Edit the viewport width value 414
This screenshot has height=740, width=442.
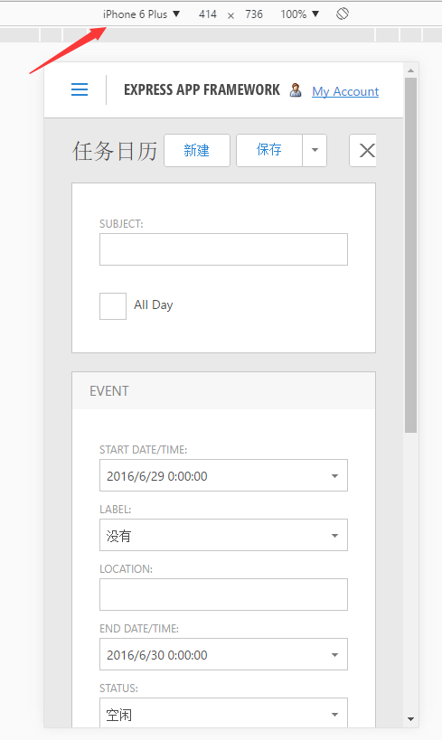pyautogui.click(x=208, y=14)
